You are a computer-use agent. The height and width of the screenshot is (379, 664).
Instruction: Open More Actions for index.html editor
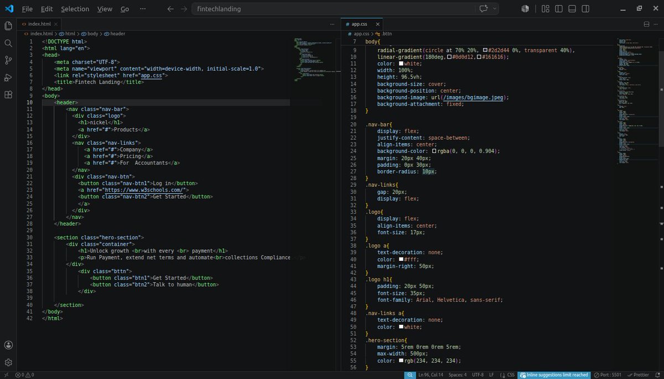click(334, 24)
